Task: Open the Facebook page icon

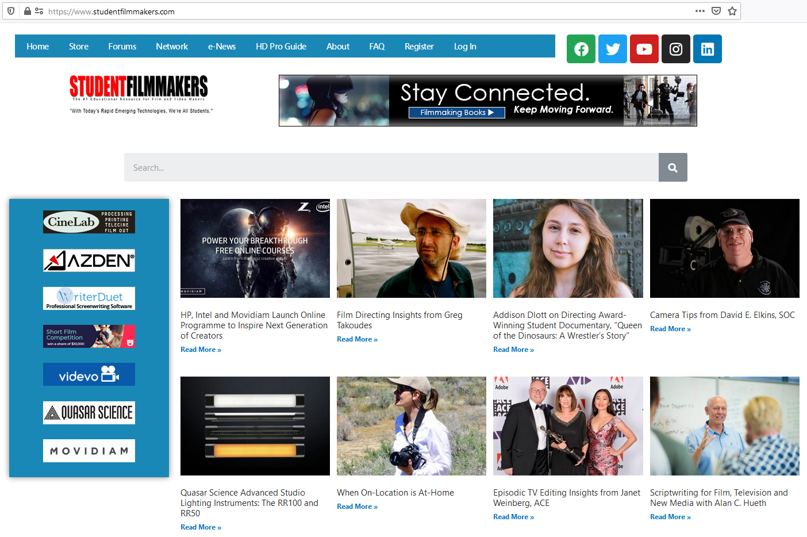Action: 581,49
